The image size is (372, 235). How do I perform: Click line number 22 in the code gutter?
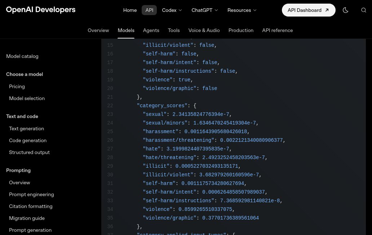(x=110, y=106)
